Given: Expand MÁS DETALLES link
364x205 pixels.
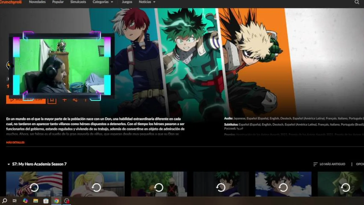Looking at the screenshot, I should 15,142.
